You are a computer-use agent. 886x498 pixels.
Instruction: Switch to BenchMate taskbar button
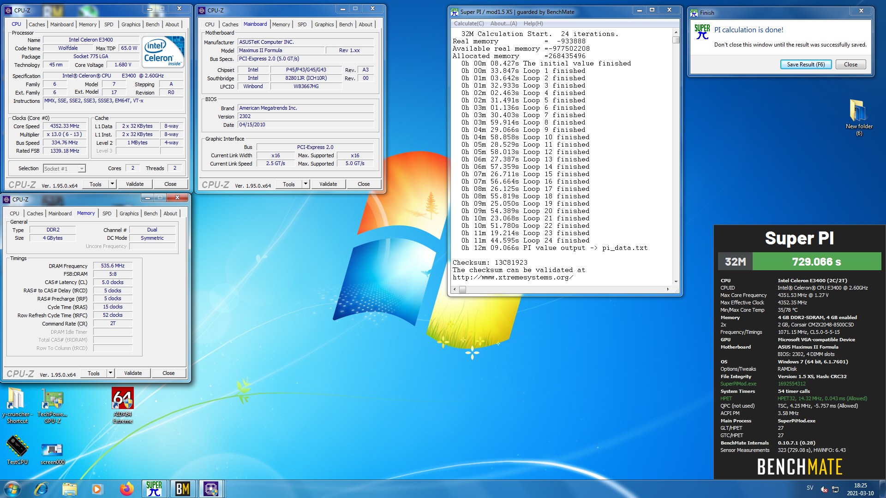(x=183, y=488)
